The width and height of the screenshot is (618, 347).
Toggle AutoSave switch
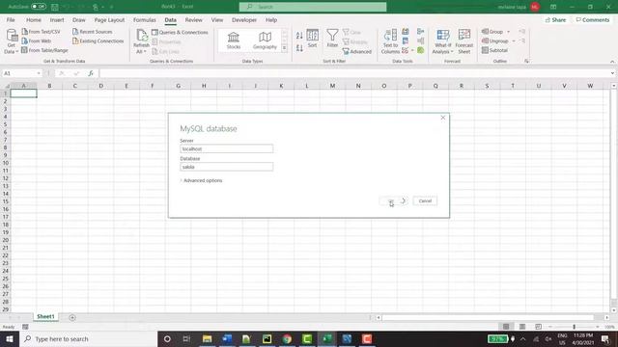pos(39,7)
